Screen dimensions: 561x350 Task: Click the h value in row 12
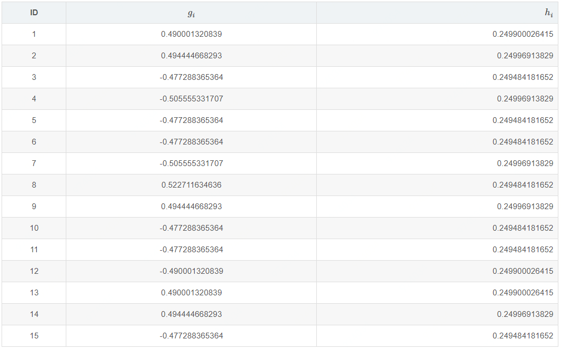click(523, 271)
